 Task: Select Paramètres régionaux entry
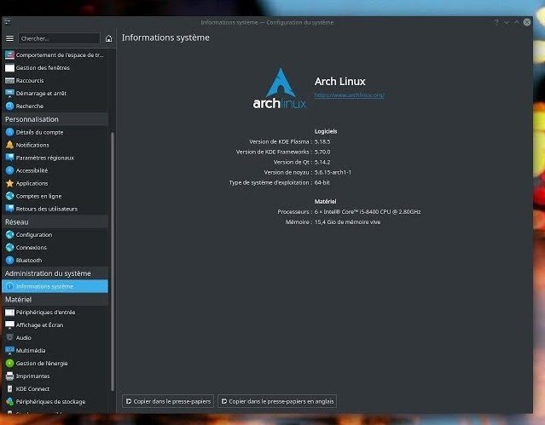[x=55, y=158]
